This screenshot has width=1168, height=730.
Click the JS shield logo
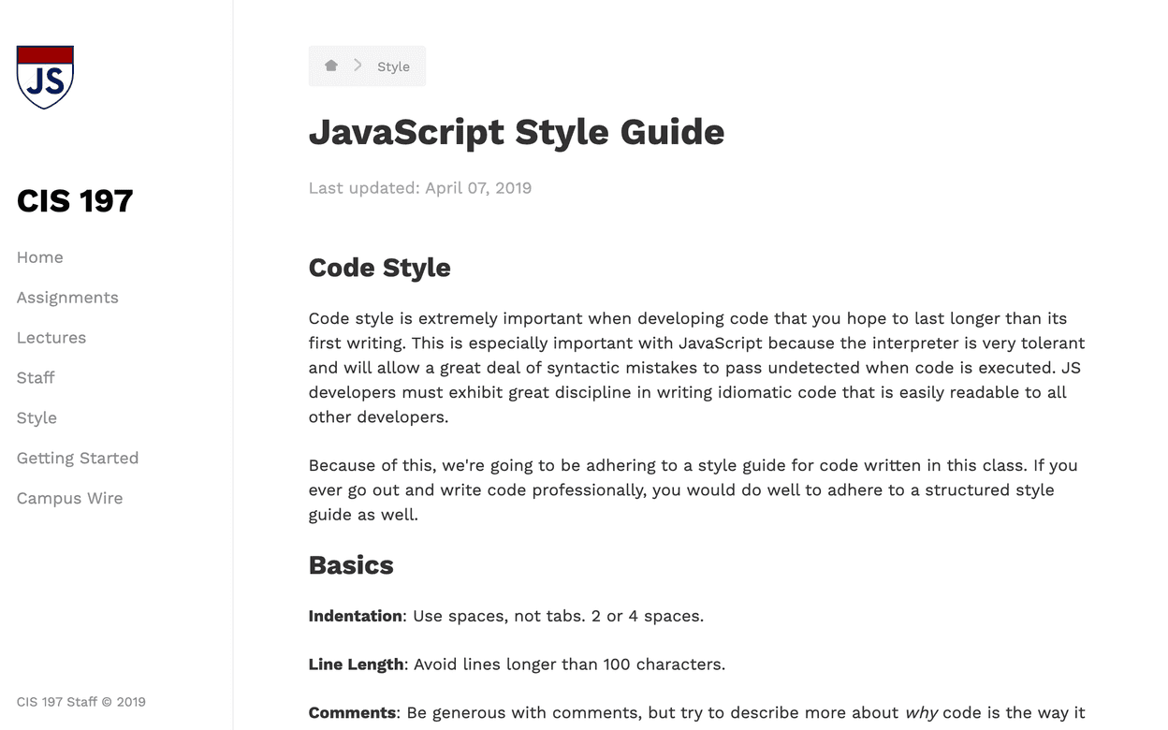[45, 78]
